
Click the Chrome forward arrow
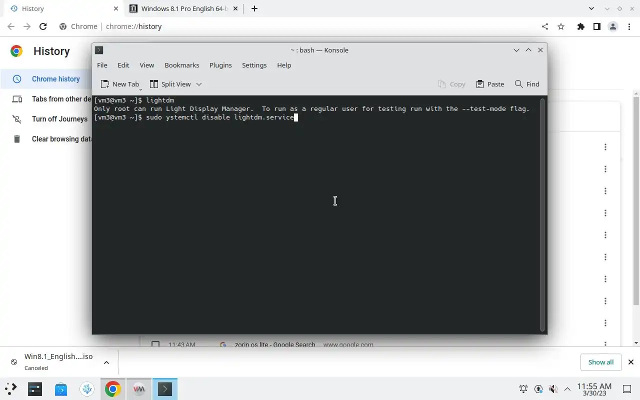pyautogui.click(x=27, y=26)
